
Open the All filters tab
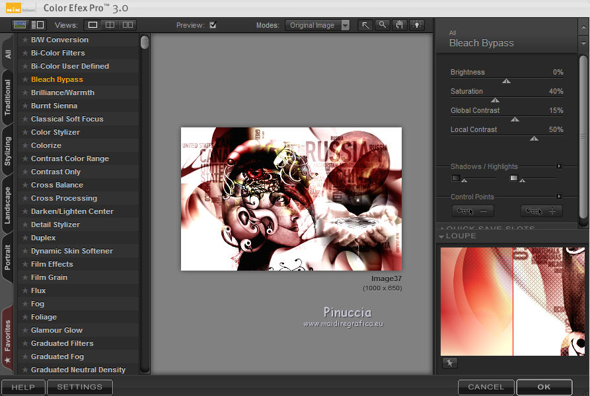point(8,53)
